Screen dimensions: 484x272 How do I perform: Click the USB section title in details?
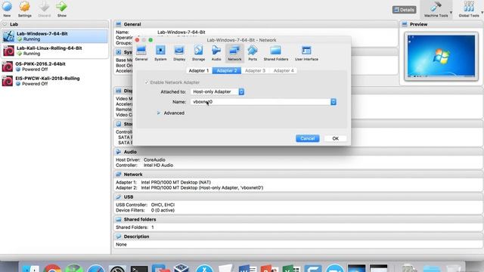tap(129, 196)
